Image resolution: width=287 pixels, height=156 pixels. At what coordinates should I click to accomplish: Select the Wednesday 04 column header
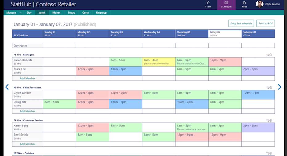click(x=159, y=34)
